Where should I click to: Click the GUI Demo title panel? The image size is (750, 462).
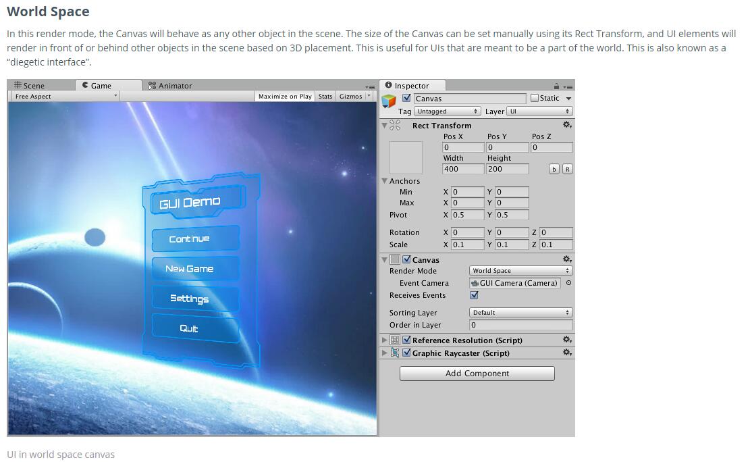click(x=198, y=201)
